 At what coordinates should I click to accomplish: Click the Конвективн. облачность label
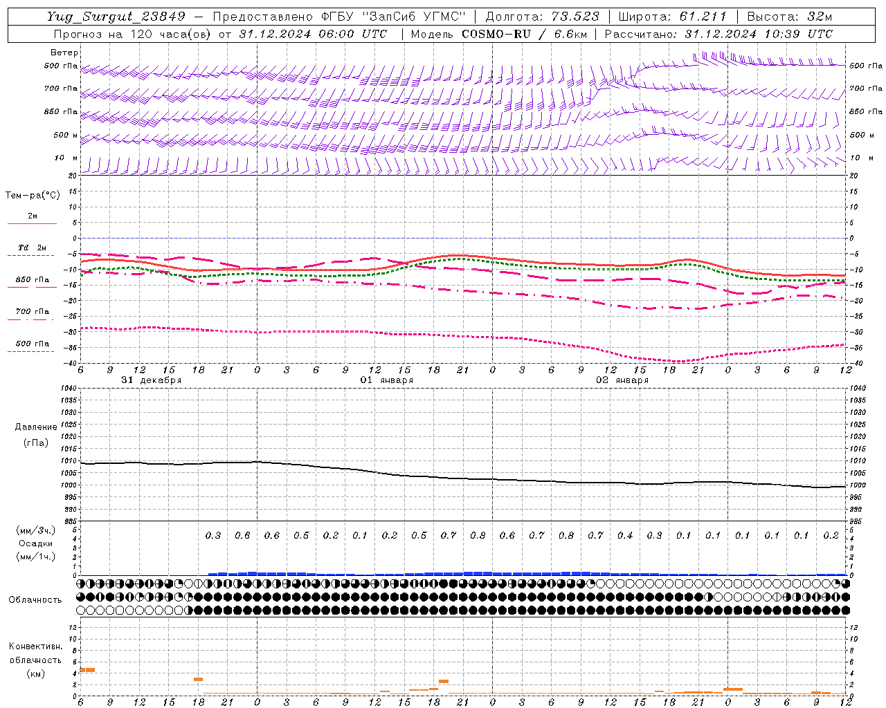(35, 653)
